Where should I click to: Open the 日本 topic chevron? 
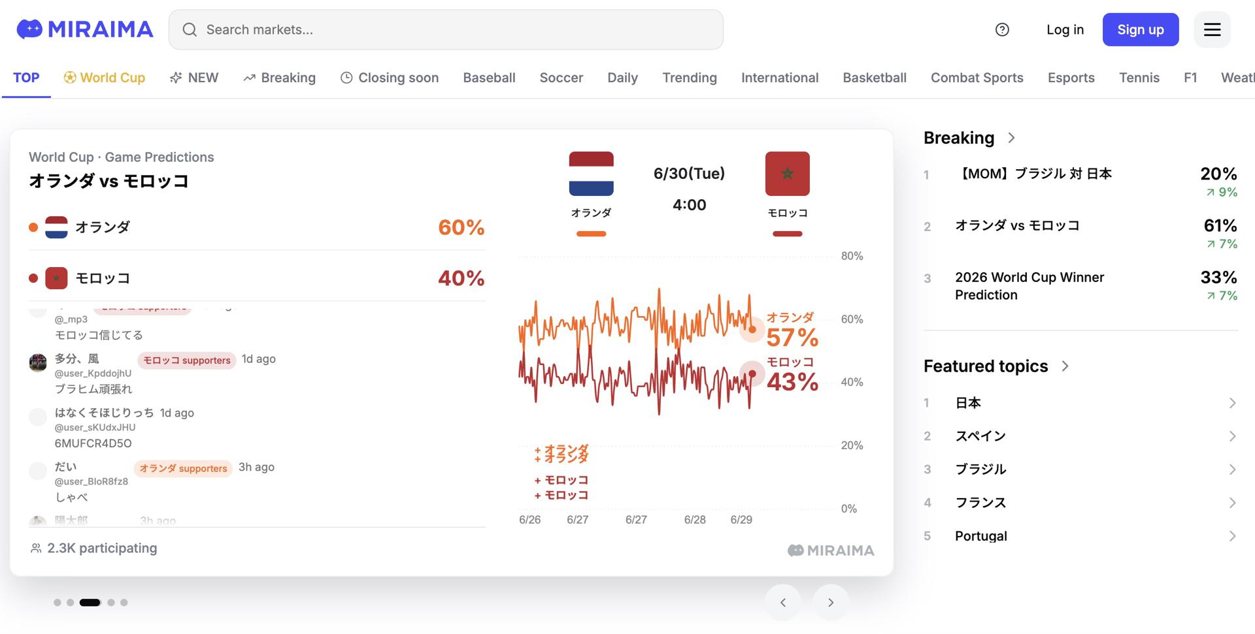pyautogui.click(x=1232, y=403)
